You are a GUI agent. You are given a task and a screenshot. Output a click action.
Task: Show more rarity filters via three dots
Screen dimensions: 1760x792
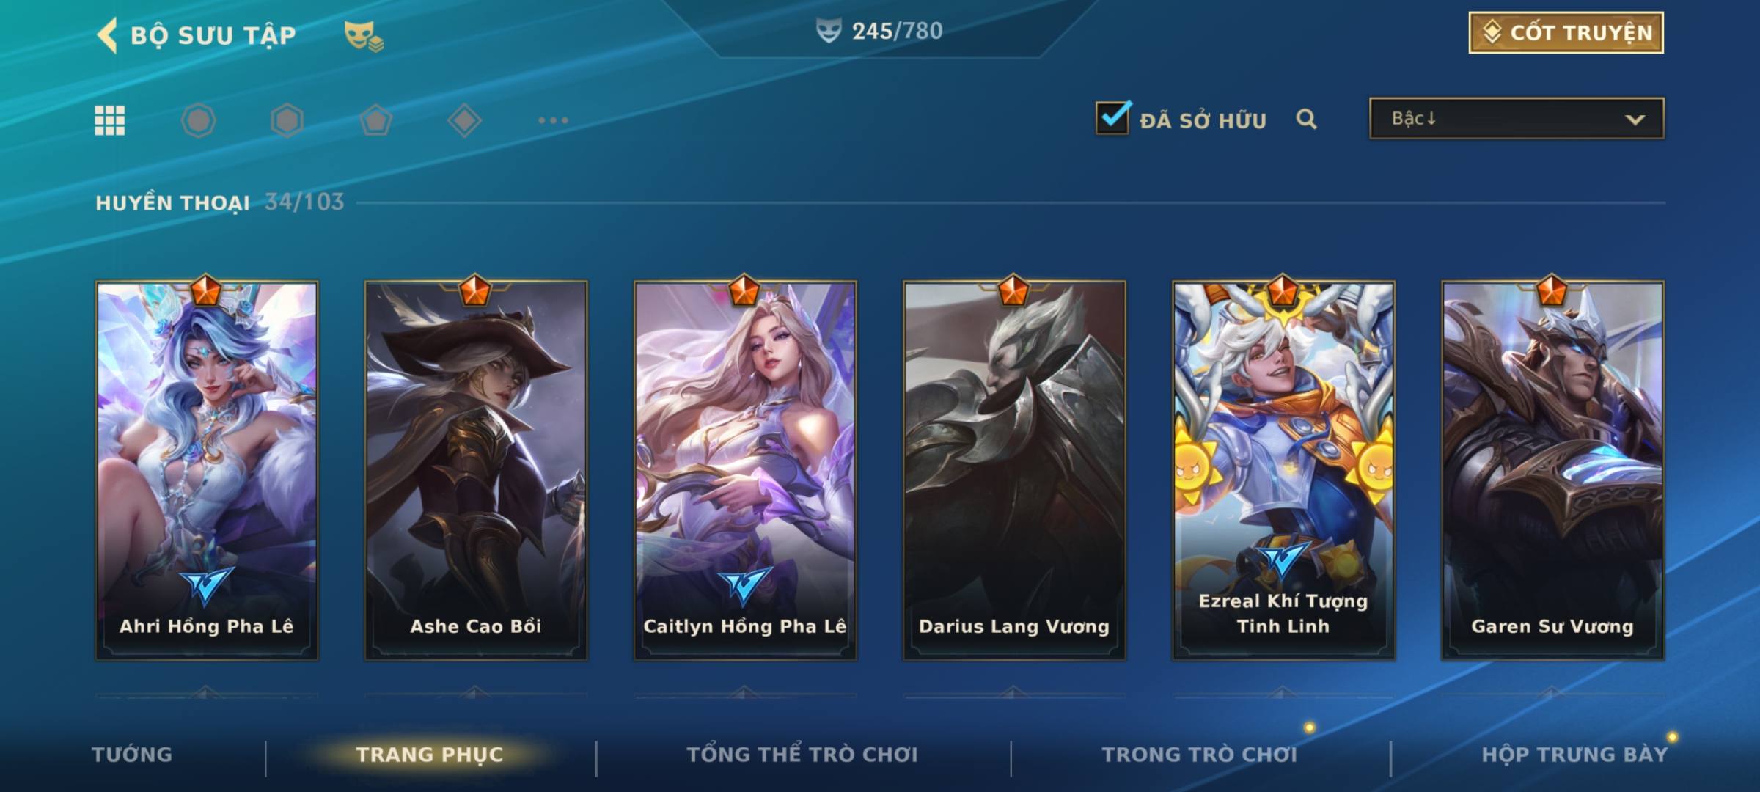pos(553,120)
